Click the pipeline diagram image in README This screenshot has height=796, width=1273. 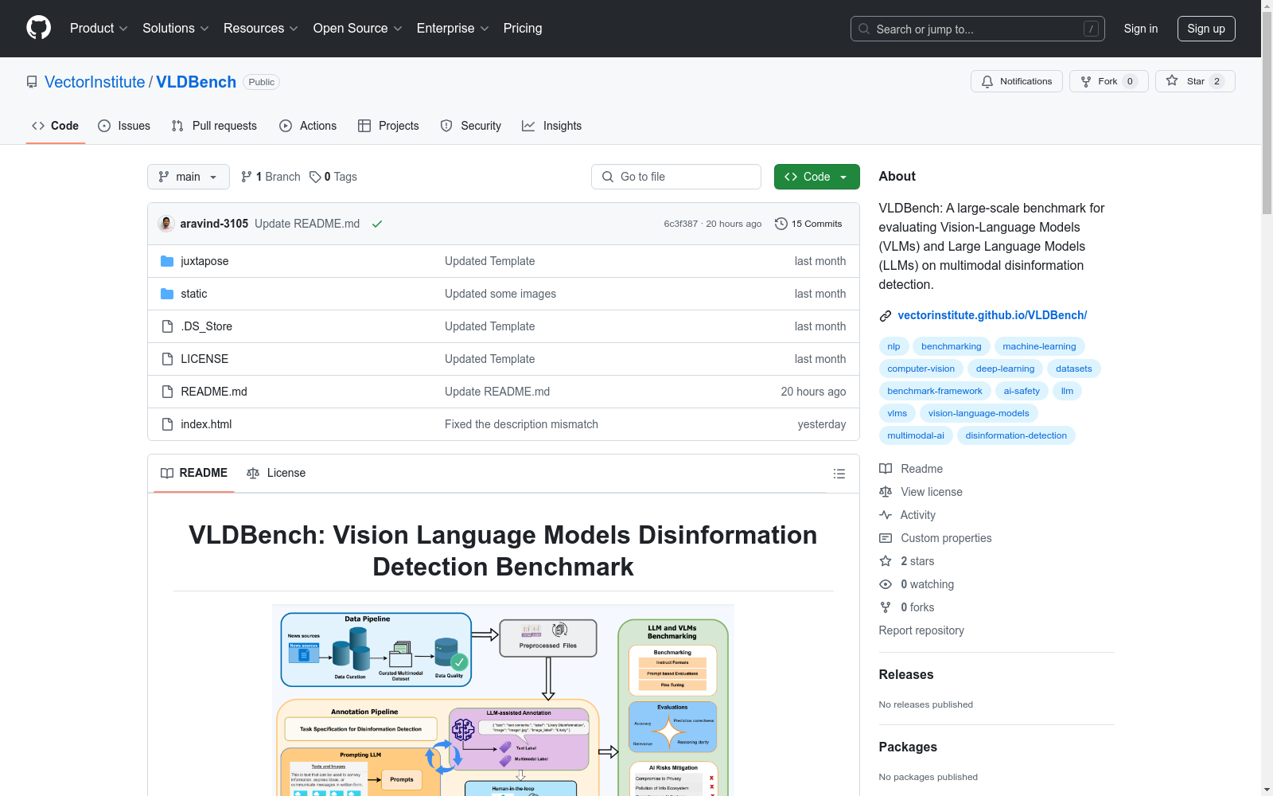(x=503, y=700)
